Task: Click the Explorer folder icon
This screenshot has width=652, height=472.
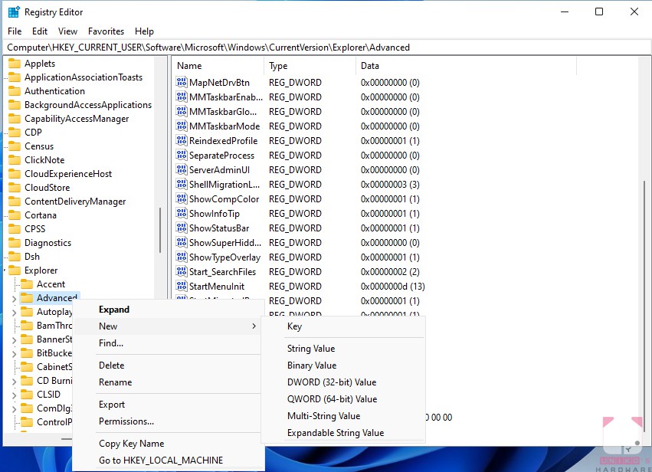Action: [x=15, y=270]
